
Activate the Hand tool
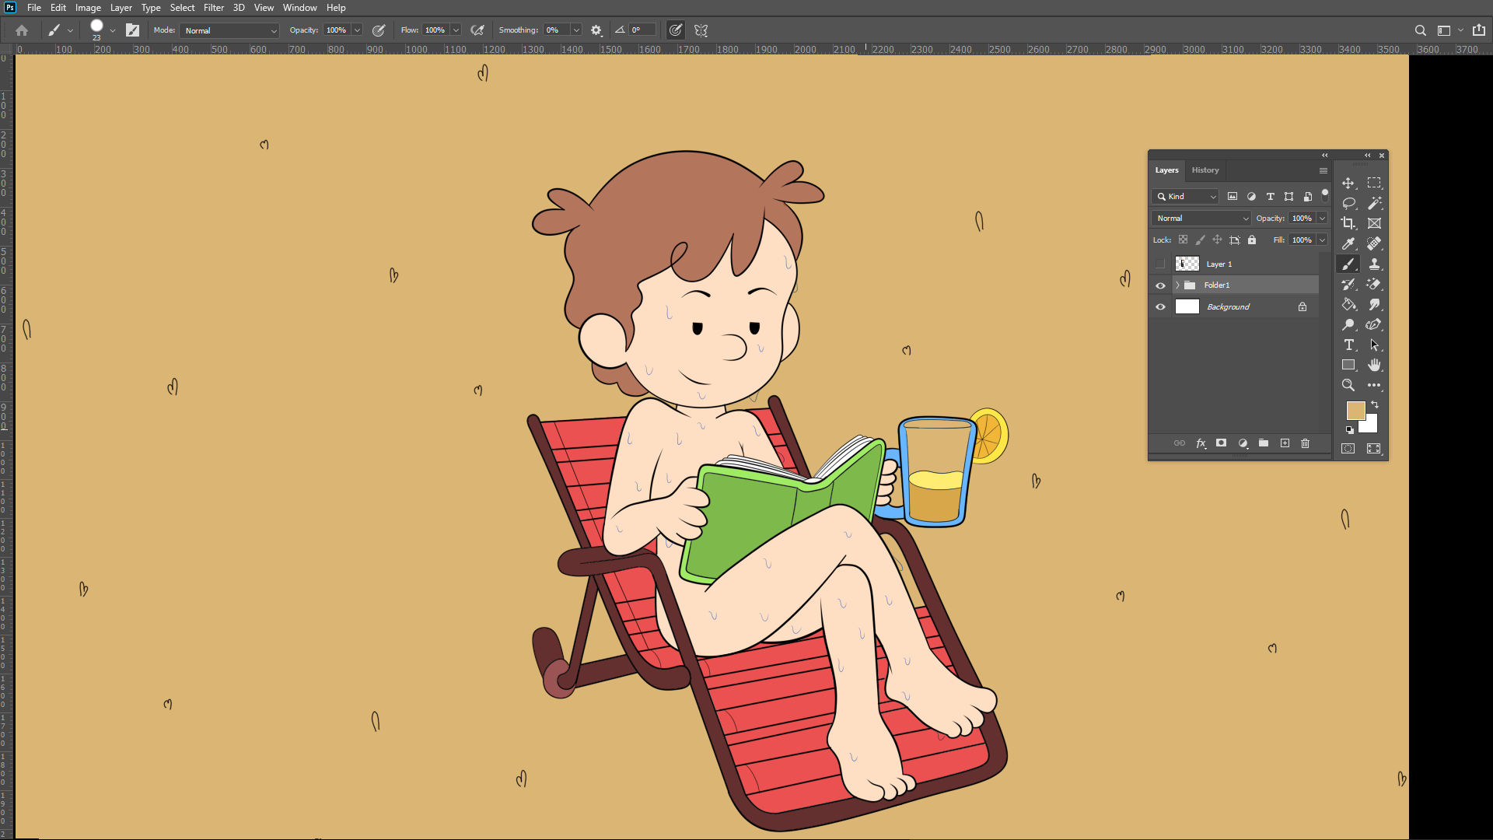tap(1374, 365)
